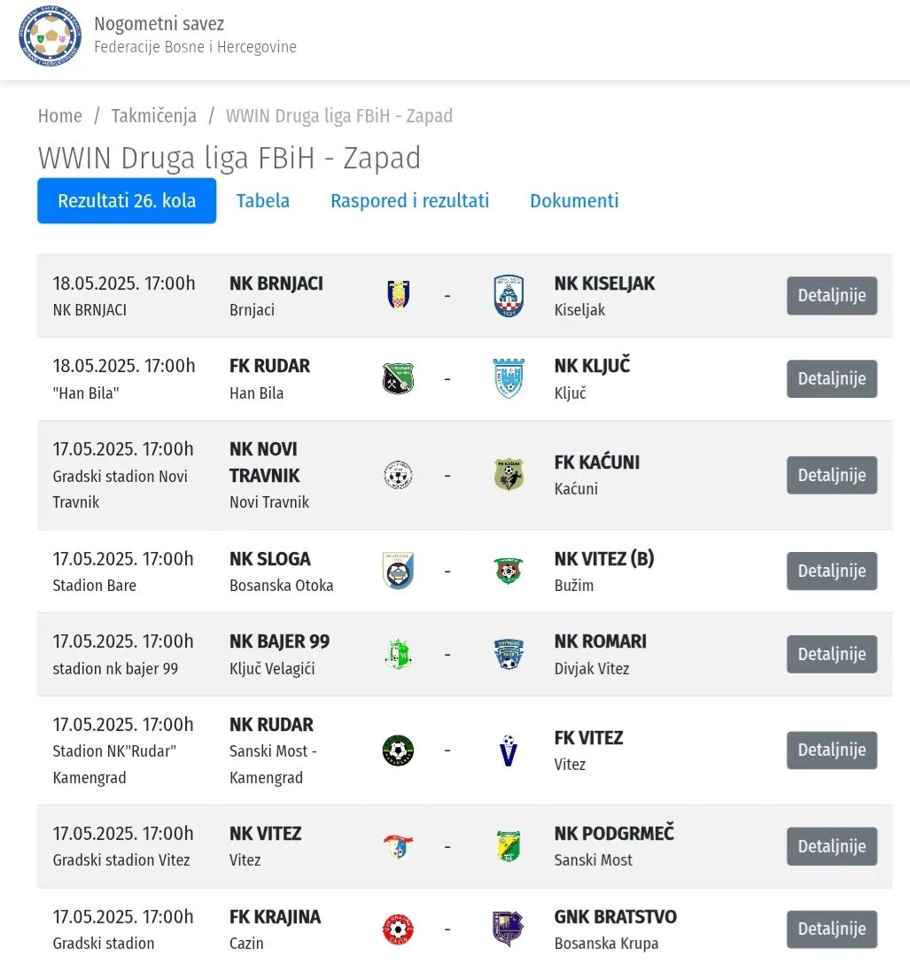Click the Nogometni savez federation logo

tap(50, 35)
